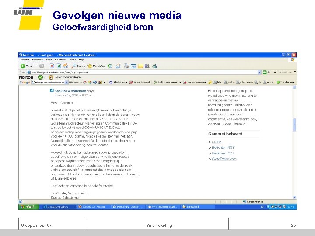Expand the Google search box dropdown arrow

coord(66,82)
